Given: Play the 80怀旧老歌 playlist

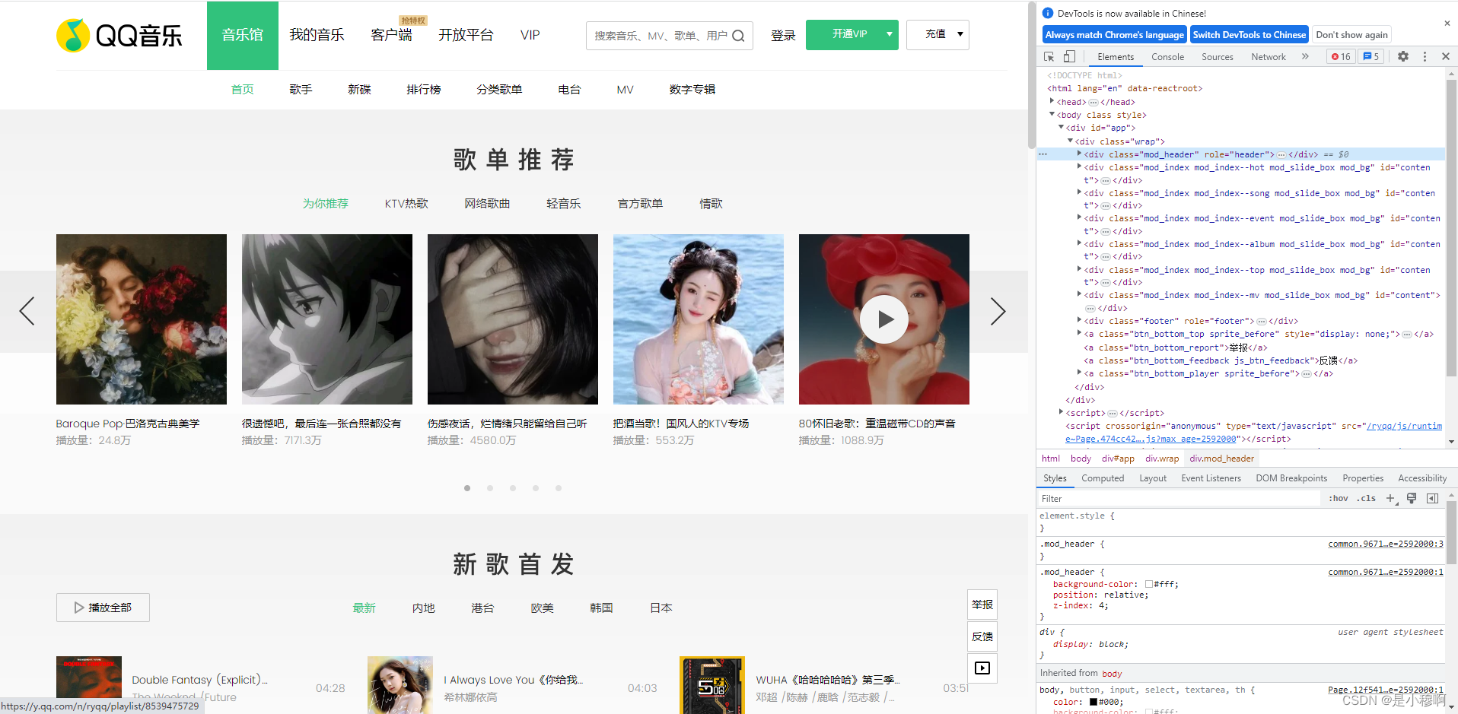Looking at the screenshot, I should tap(883, 319).
